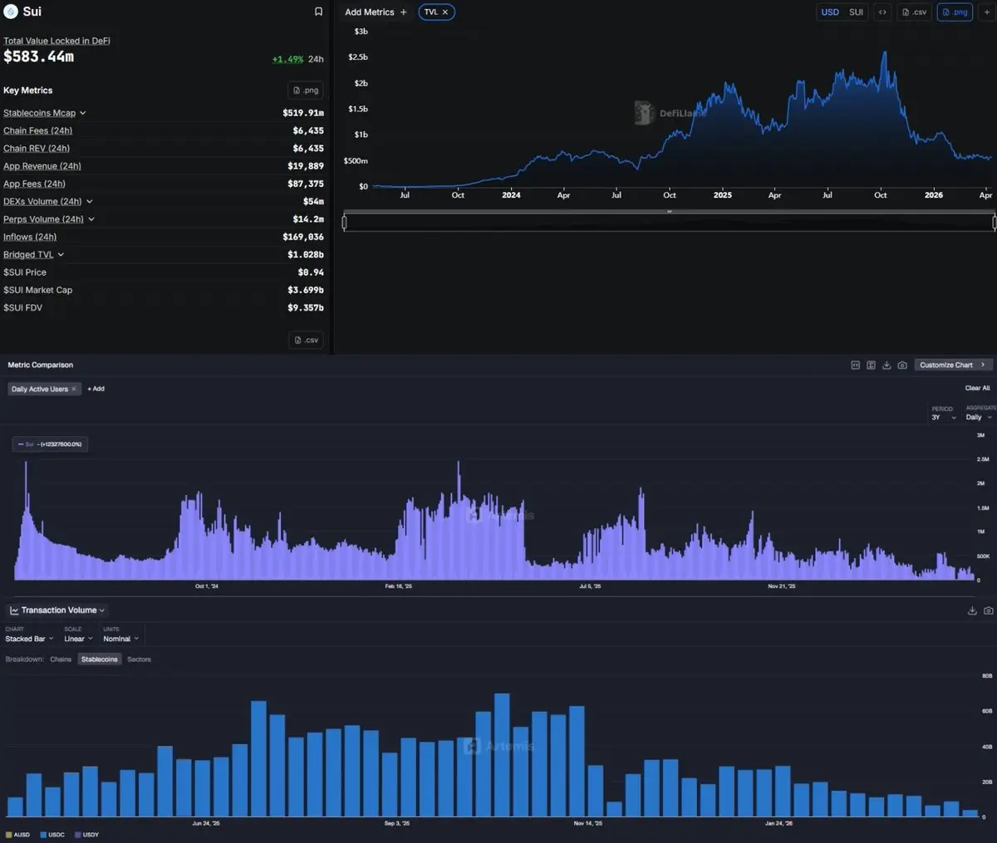997x843 pixels.
Task: Click plus icon beside chart .png button
Action: (986, 12)
